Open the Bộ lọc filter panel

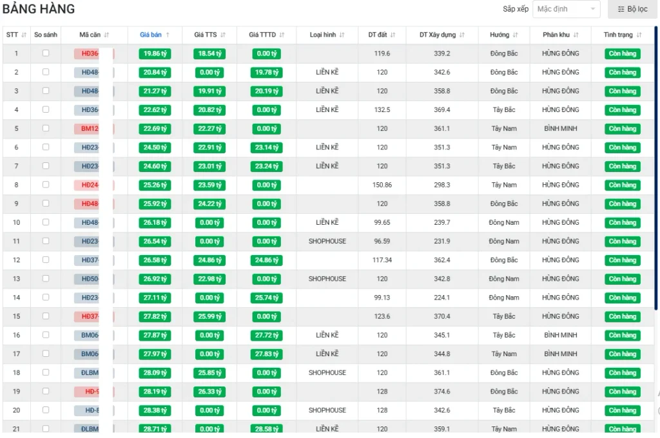632,9
